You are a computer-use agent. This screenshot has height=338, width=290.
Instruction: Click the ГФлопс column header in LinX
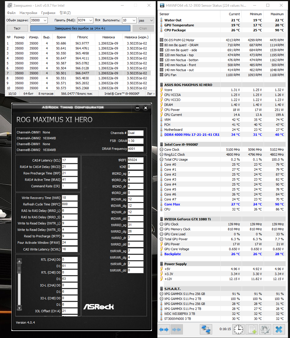(x=83, y=37)
